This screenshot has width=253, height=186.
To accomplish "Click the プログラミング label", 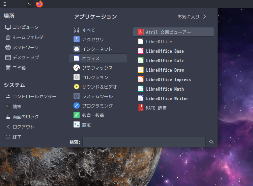I will click(x=97, y=106).
